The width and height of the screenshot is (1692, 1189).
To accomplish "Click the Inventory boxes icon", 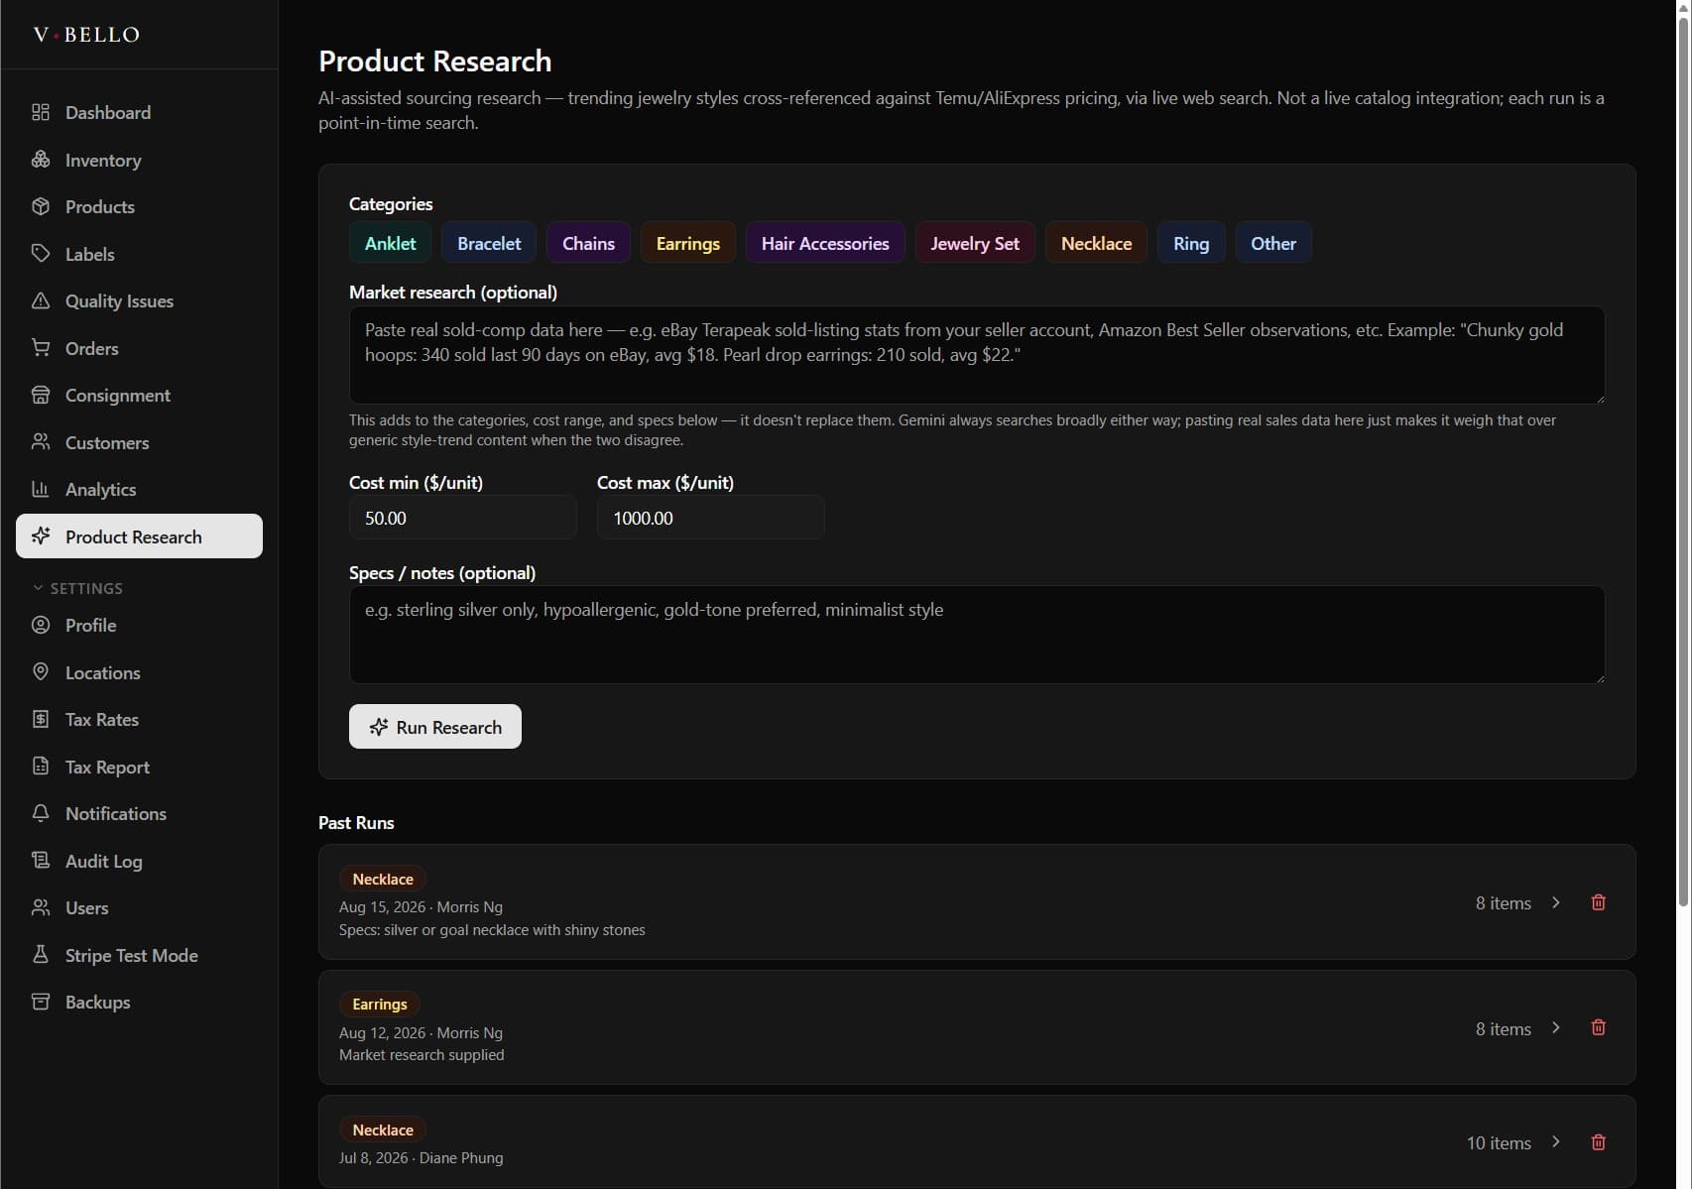I will click(41, 160).
